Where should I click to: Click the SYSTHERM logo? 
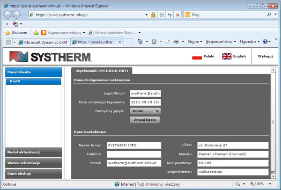click(x=51, y=57)
